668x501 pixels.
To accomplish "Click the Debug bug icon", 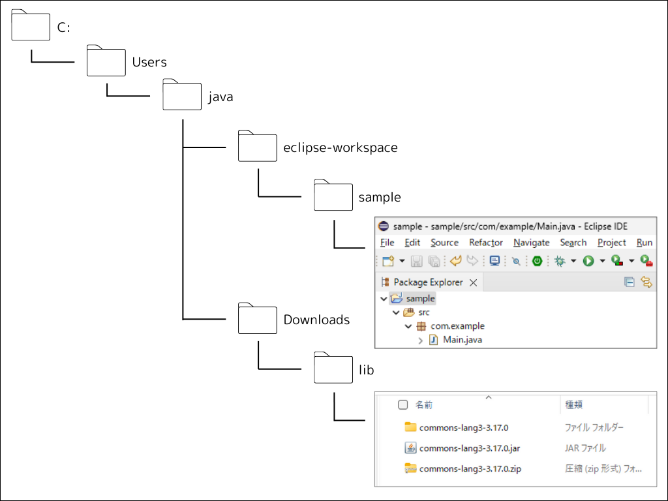I will pyautogui.click(x=560, y=261).
